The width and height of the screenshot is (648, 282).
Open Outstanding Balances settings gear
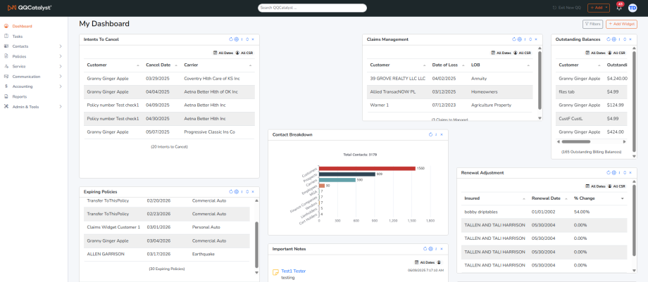pos(613,39)
